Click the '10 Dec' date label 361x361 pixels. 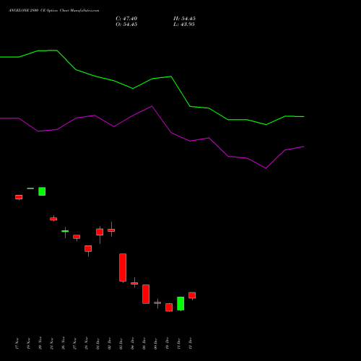167,344
